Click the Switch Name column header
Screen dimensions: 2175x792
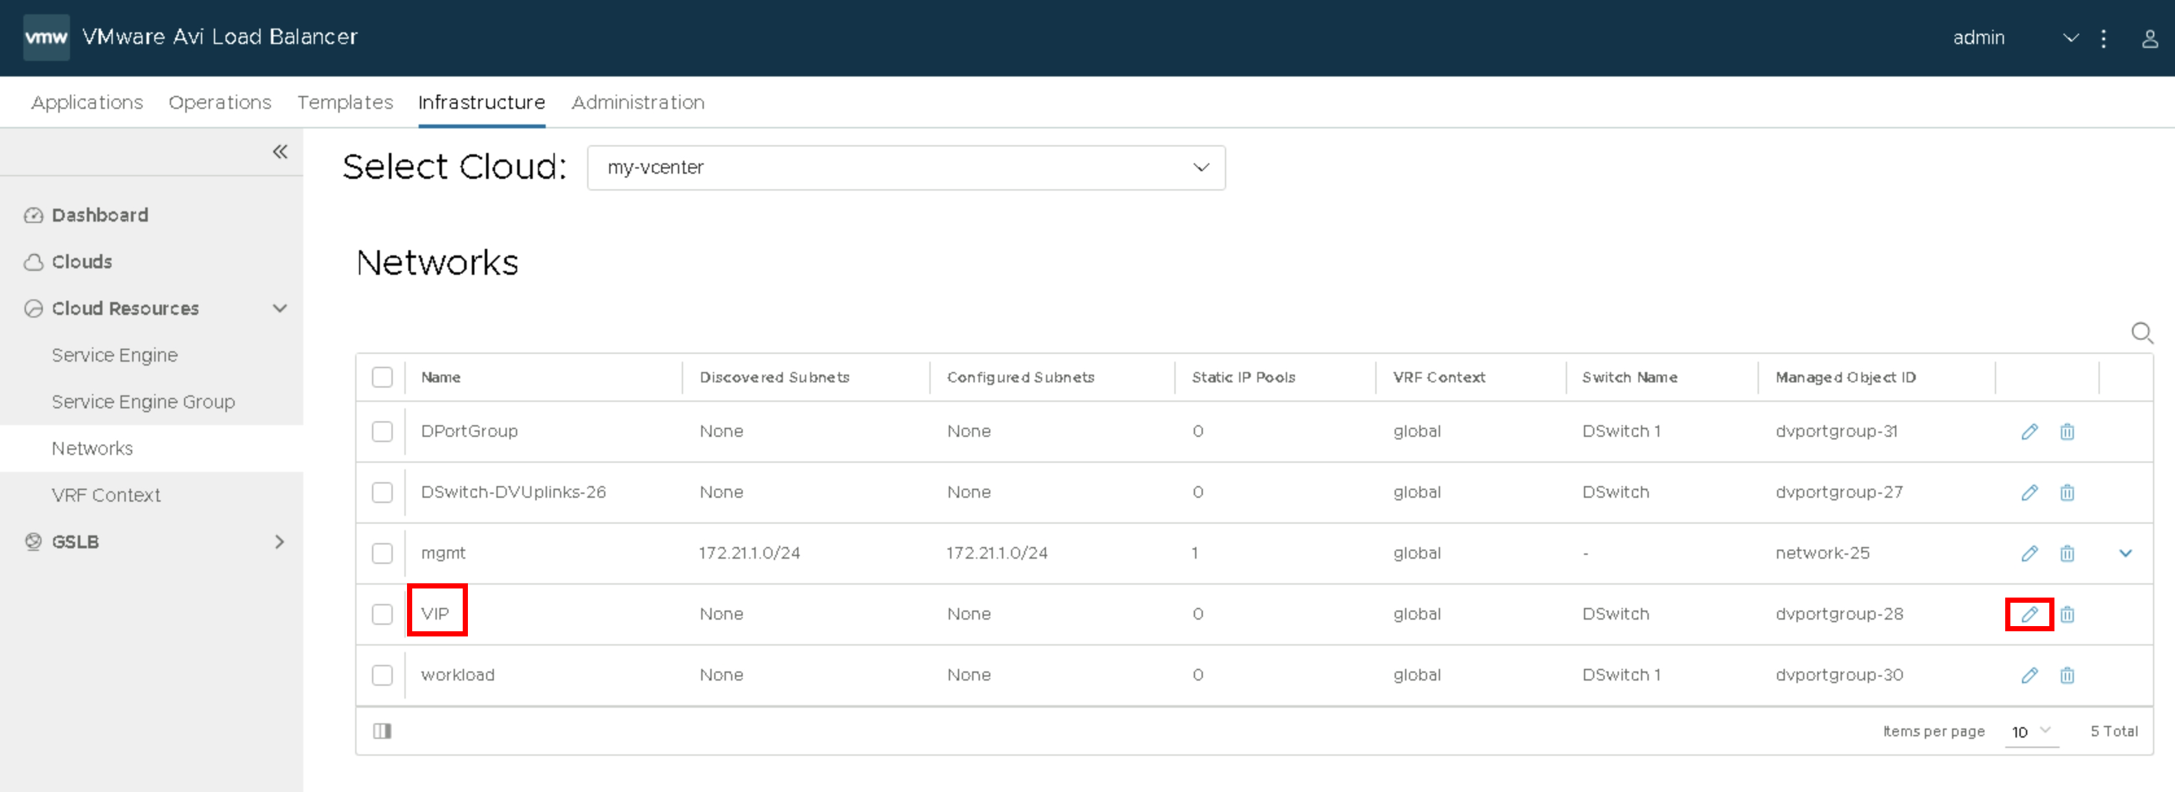point(1629,377)
